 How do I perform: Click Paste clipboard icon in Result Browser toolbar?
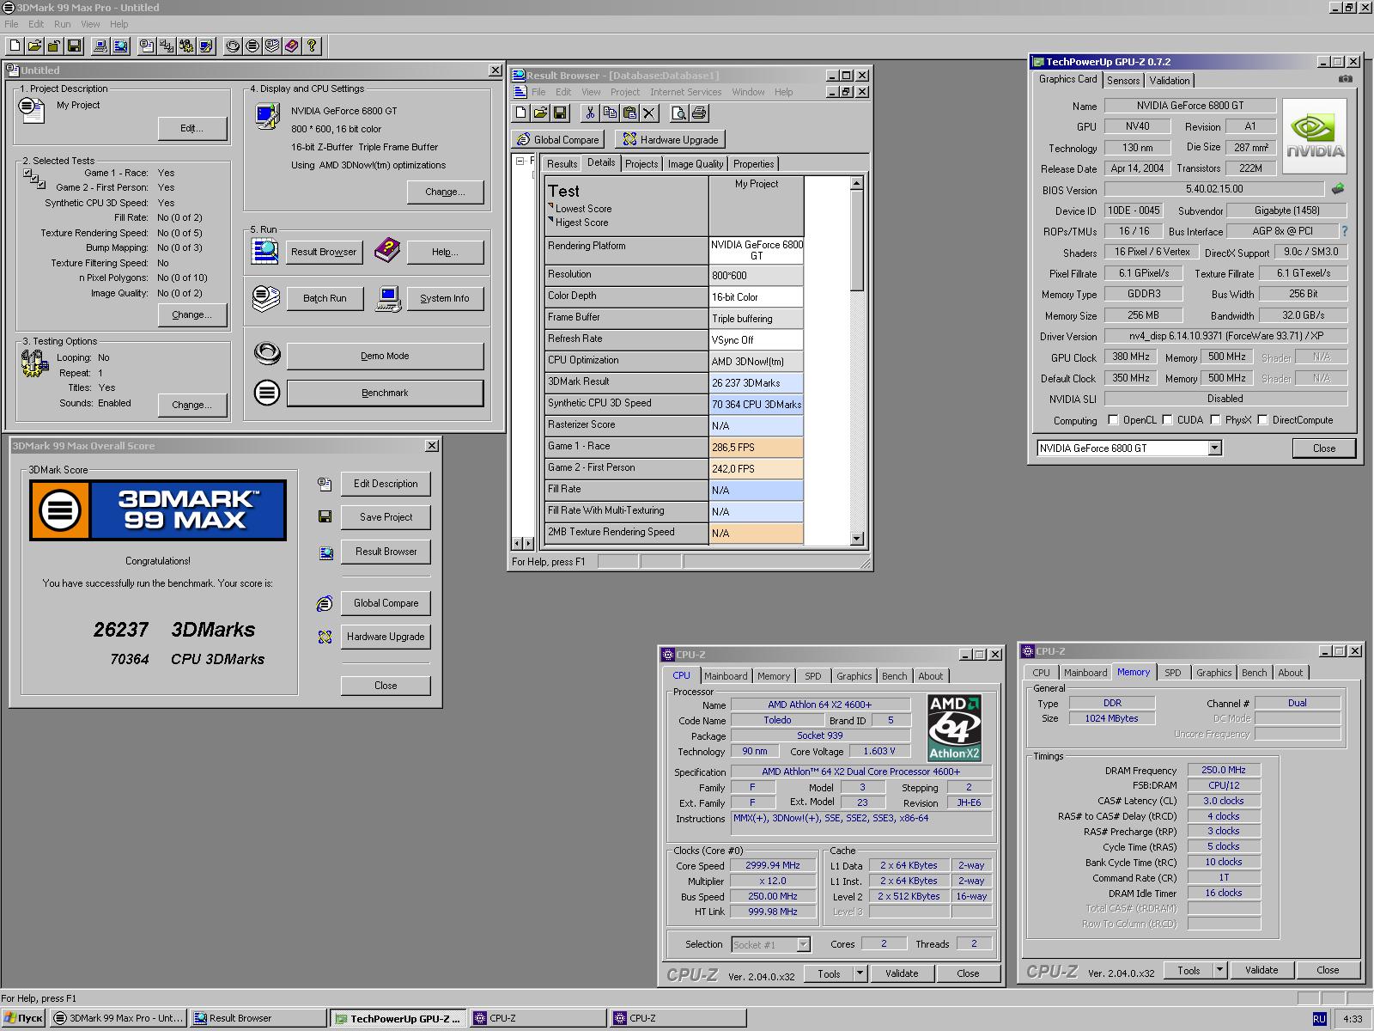(x=629, y=113)
